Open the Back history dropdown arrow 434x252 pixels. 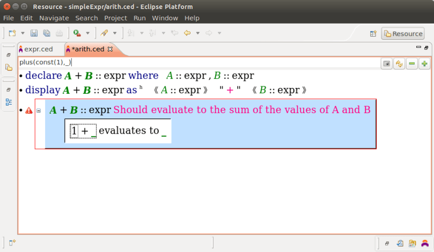(x=197, y=33)
